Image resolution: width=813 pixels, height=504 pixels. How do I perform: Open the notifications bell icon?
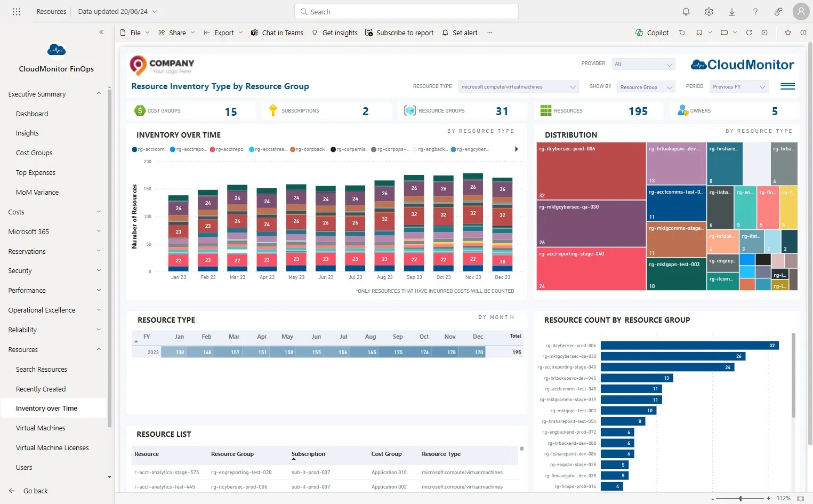(686, 11)
